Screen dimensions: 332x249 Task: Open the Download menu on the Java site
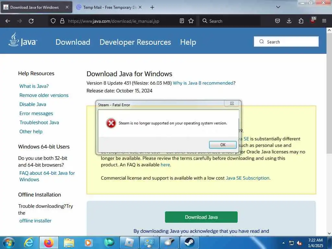click(x=73, y=42)
